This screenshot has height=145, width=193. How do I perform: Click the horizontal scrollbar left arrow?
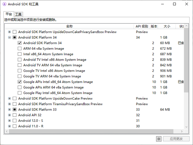[7, 131]
